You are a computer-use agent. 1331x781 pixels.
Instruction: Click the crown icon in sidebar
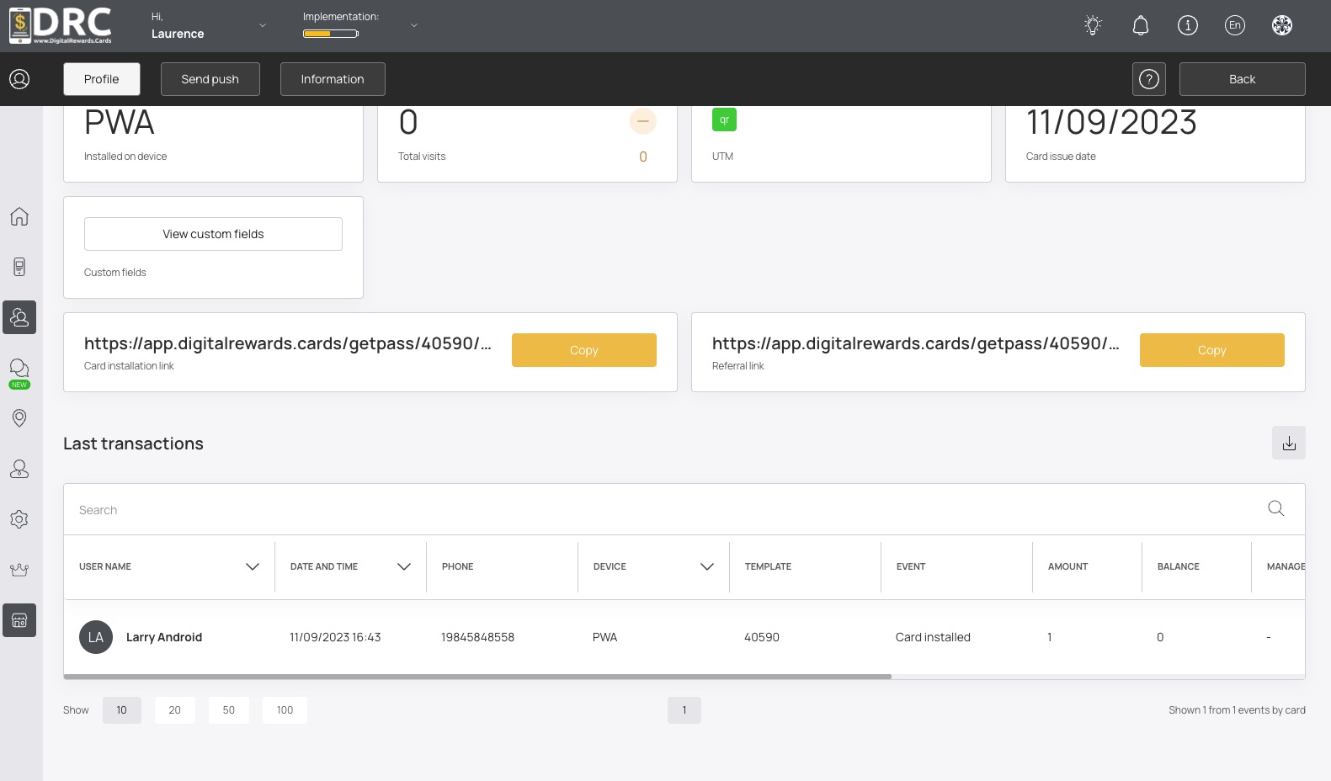click(x=19, y=570)
